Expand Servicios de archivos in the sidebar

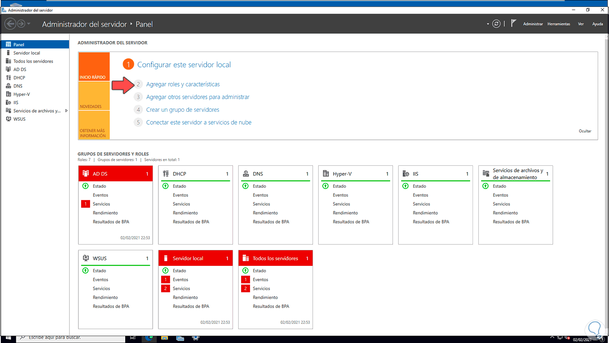[x=66, y=111]
